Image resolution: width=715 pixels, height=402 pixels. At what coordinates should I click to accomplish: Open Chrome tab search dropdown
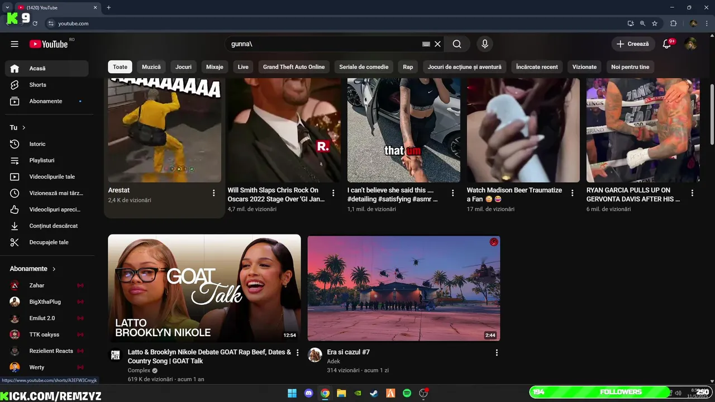click(7, 8)
